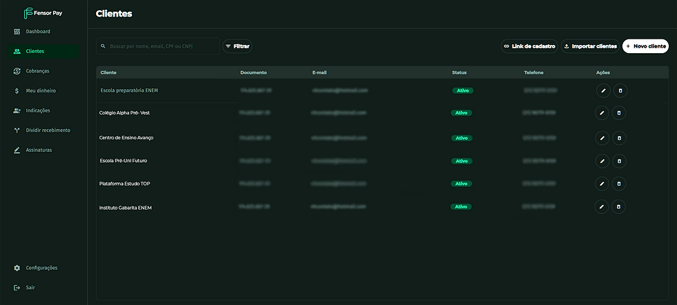Open the Filtrar filter button
Image resolution: width=677 pixels, height=305 pixels.
click(x=237, y=46)
